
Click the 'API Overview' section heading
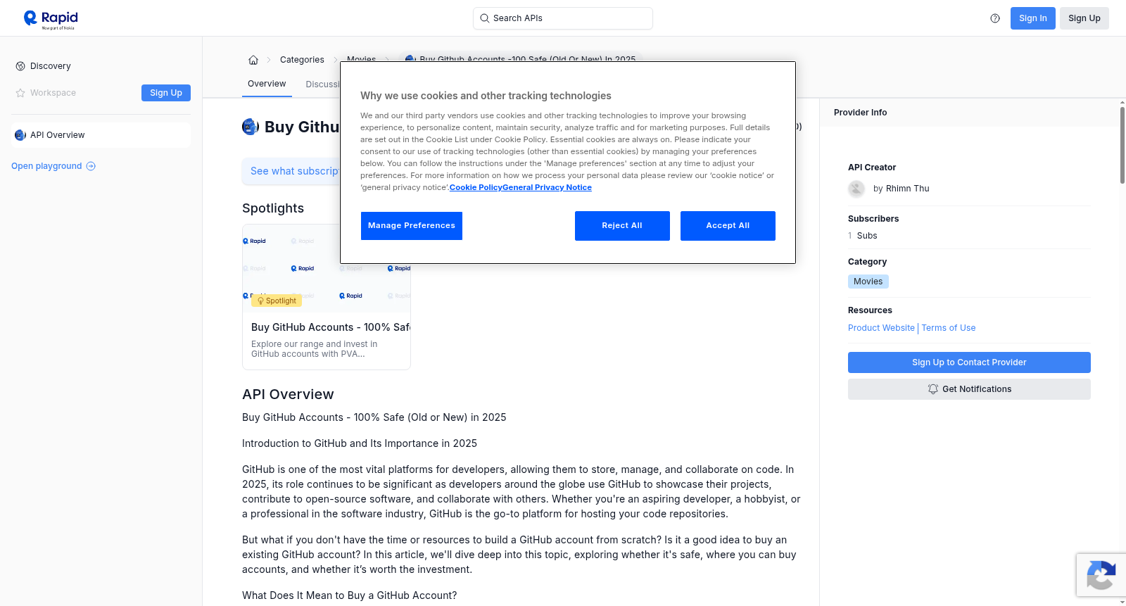pyautogui.click(x=288, y=394)
